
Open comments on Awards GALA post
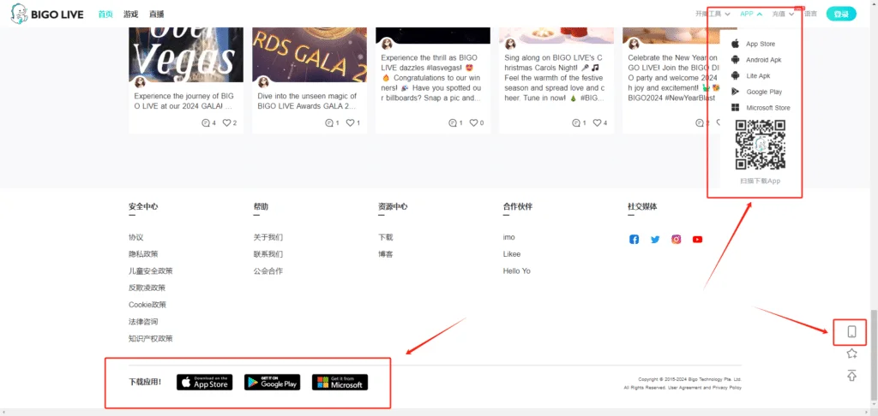(329, 123)
